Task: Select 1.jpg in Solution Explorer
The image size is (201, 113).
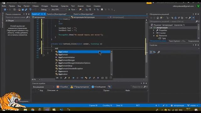Action: click(164, 38)
